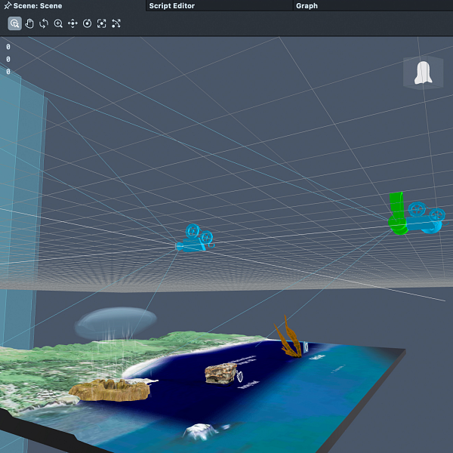Select the translucent cloud ellipsoid
The width and height of the screenshot is (453, 453).
(116, 323)
